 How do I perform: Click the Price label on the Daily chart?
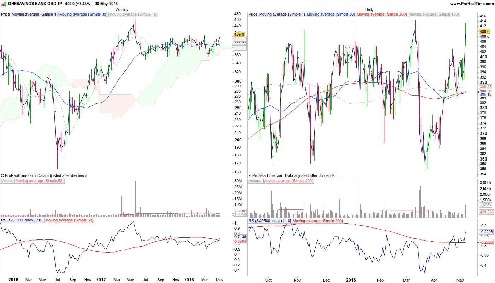(253, 15)
